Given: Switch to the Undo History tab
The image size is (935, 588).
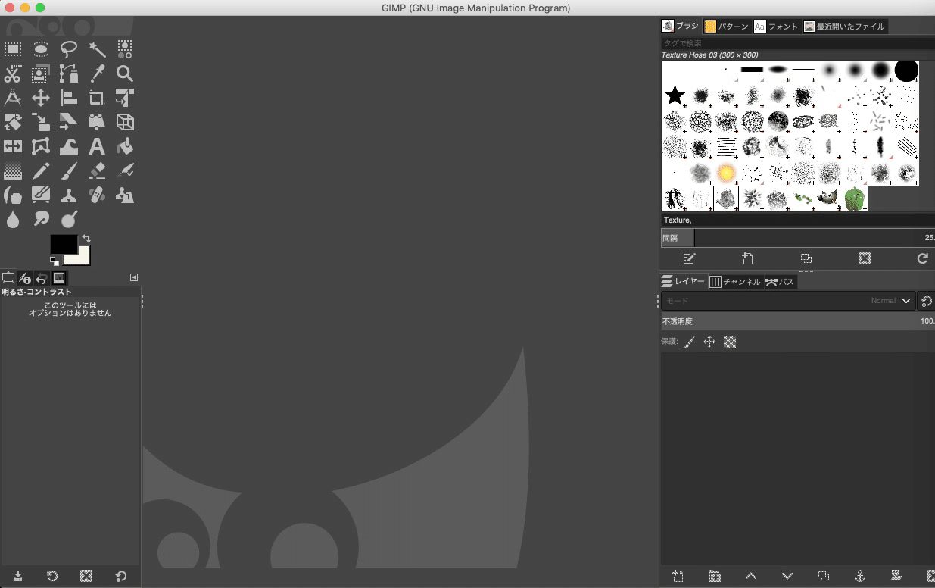Looking at the screenshot, I should click(42, 277).
